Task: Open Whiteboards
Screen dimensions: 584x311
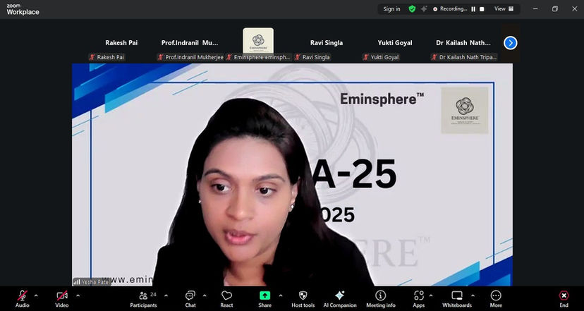Action: (x=457, y=299)
